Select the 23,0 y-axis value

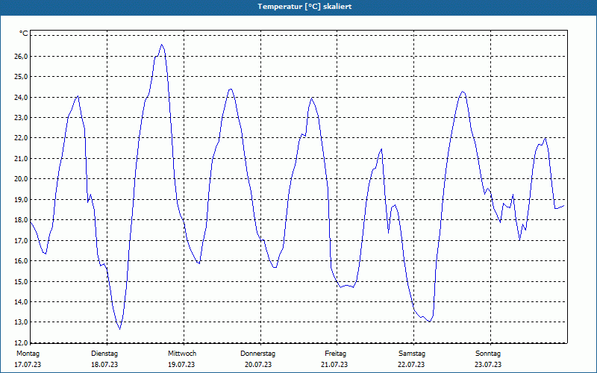pos(22,118)
